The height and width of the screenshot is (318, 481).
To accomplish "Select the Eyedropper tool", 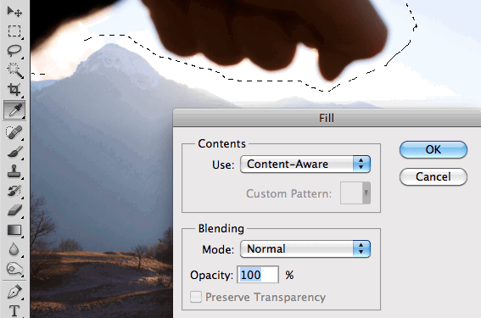I will click(x=14, y=109).
